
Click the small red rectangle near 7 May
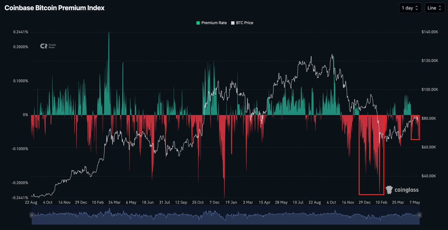click(415, 127)
